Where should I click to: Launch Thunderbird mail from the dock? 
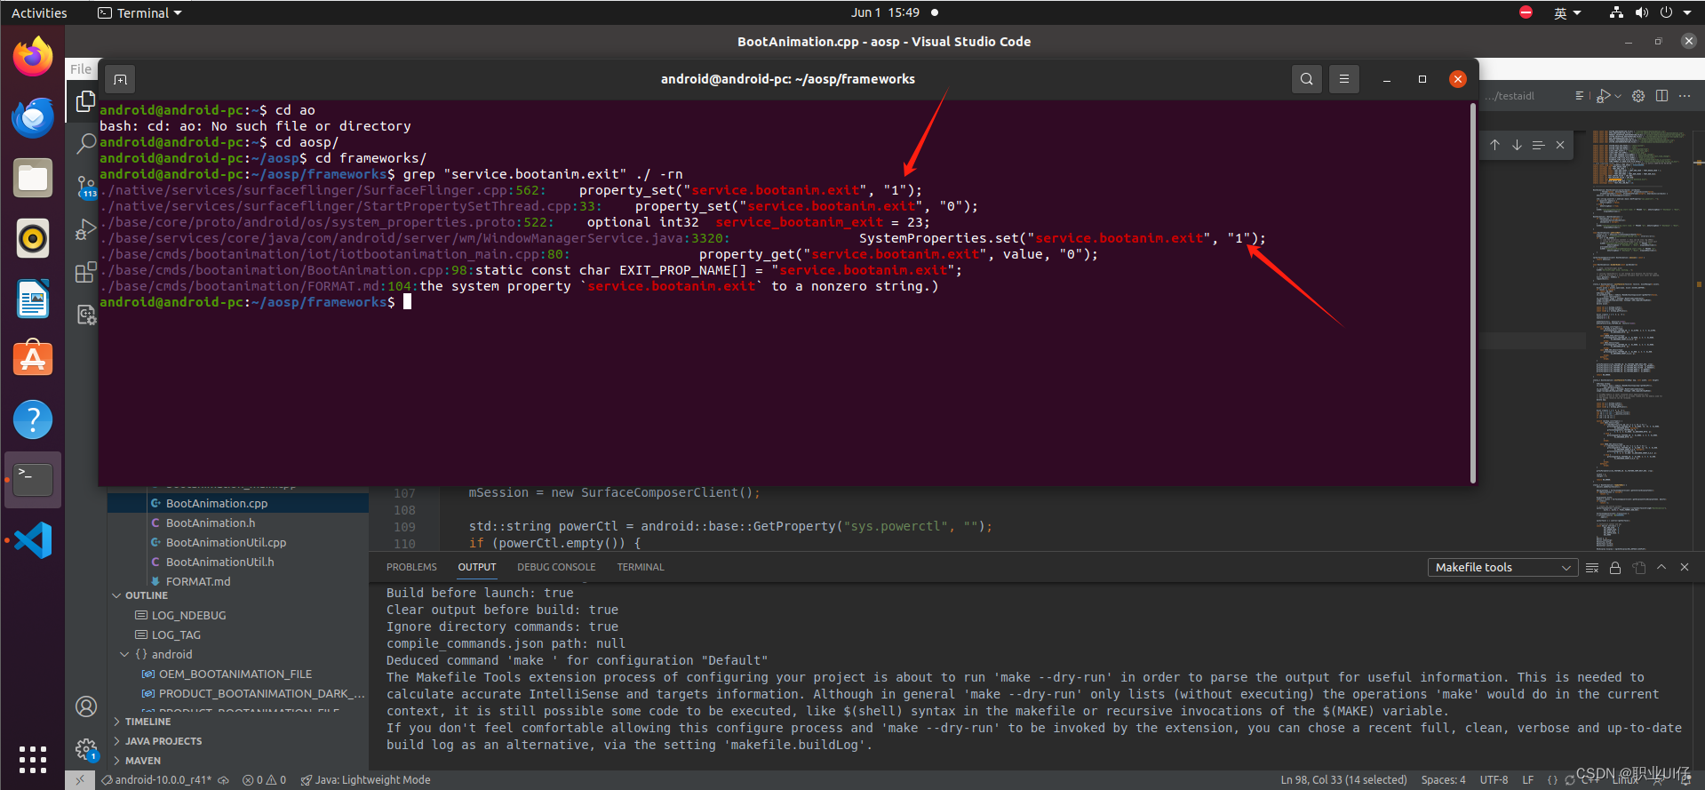pyautogui.click(x=33, y=117)
